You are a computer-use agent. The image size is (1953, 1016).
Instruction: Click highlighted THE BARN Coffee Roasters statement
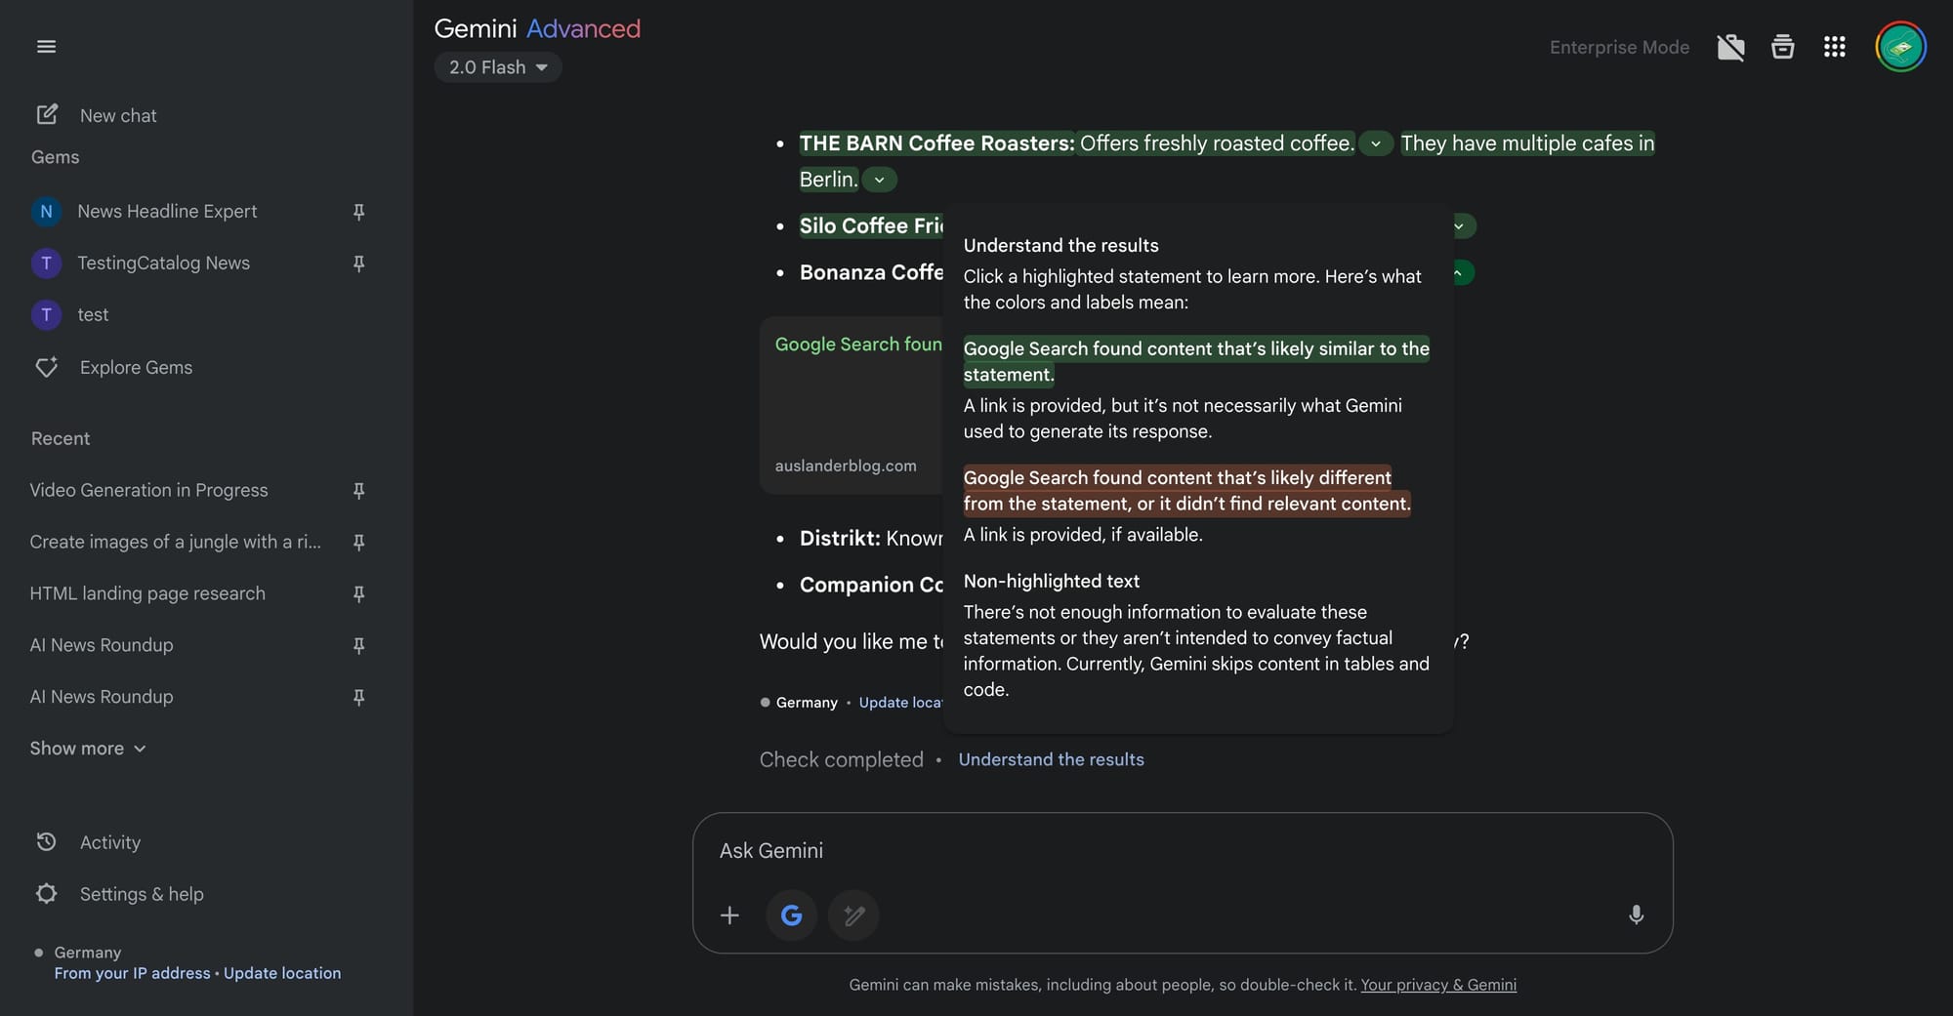click(936, 143)
